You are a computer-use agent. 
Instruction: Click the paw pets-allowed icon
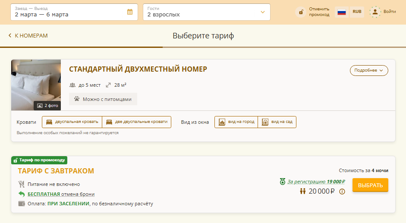tap(77, 99)
